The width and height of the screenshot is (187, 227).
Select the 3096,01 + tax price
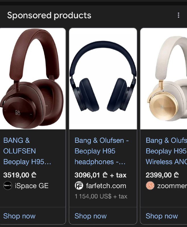pos(100,175)
